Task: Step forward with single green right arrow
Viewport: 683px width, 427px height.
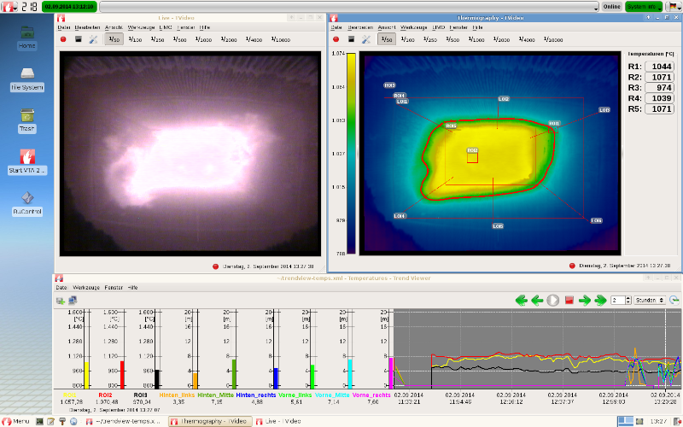Action: point(585,301)
